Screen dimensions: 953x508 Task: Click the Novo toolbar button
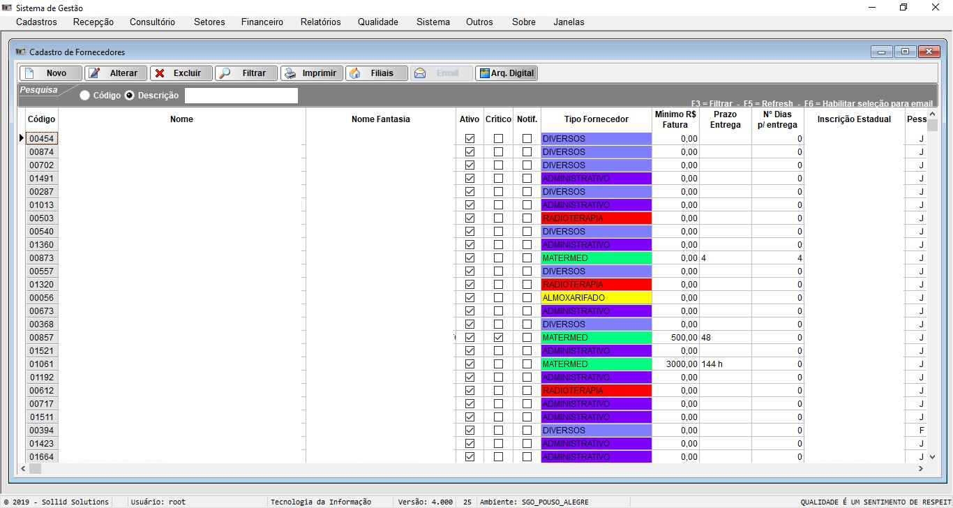[x=50, y=73]
